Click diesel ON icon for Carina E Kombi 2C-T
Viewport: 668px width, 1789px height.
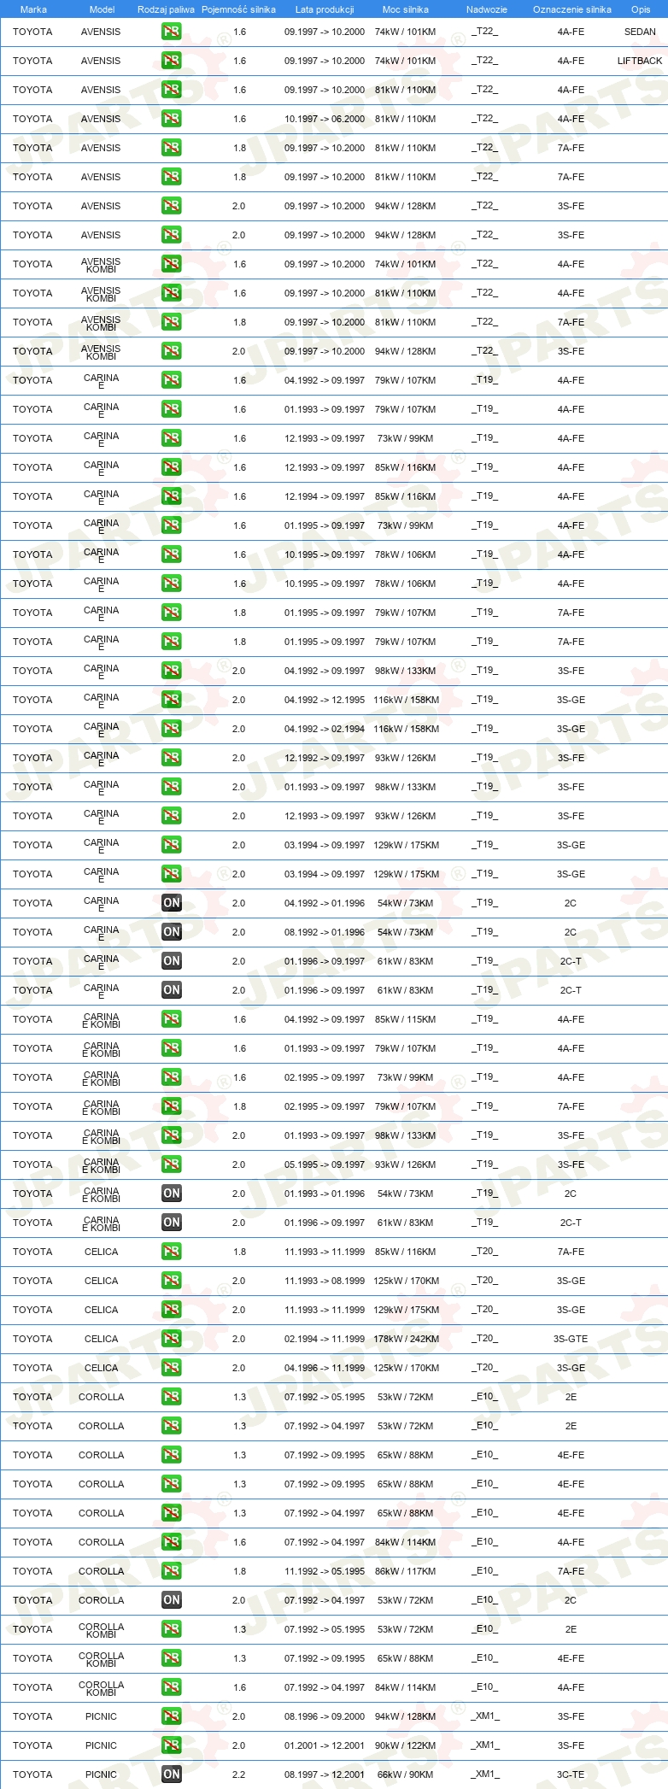tap(172, 1223)
